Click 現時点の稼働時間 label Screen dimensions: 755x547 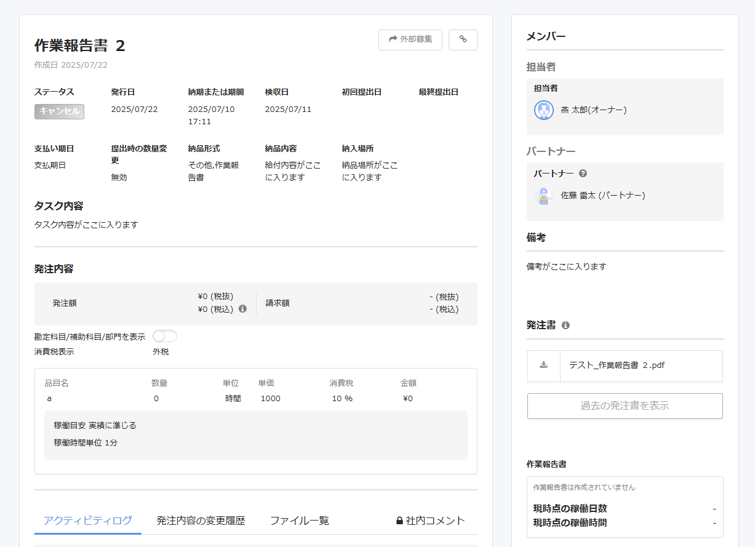pyautogui.click(x=570, y=522)
